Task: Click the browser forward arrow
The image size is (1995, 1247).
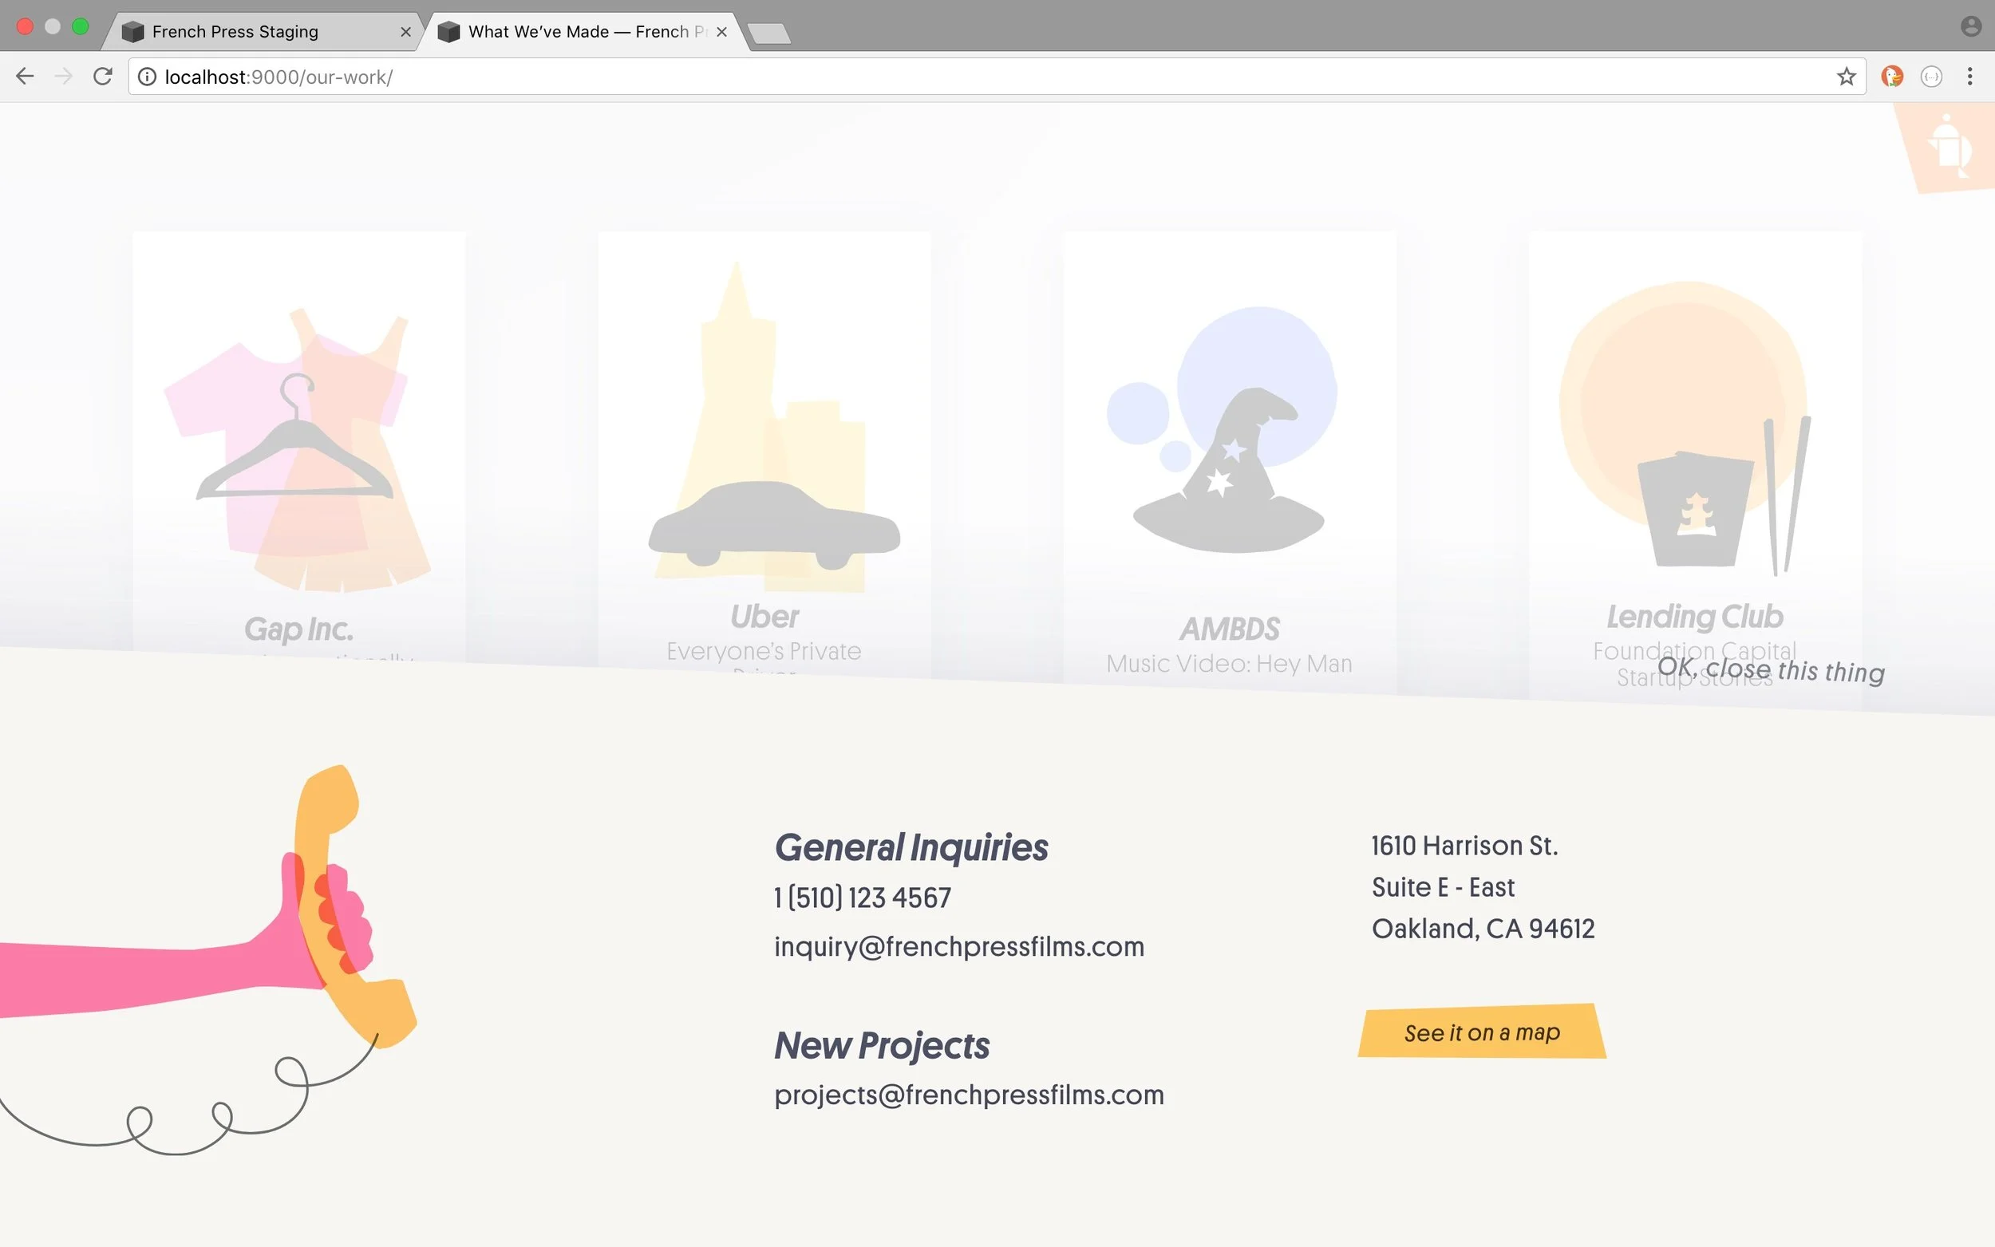Action: pyautogui.click(x=64, y=77)
